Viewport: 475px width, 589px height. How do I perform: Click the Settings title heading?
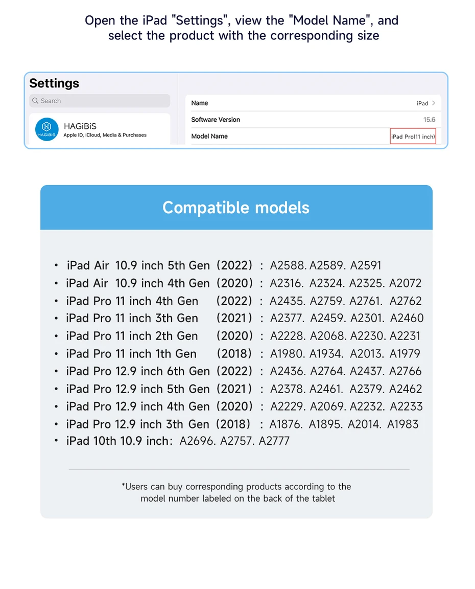(x=54, y=83)
